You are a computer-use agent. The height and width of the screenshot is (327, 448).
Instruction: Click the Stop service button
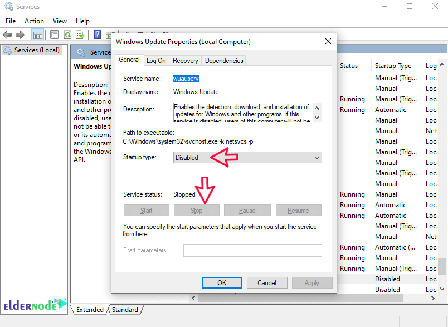[x=197, y=211]
